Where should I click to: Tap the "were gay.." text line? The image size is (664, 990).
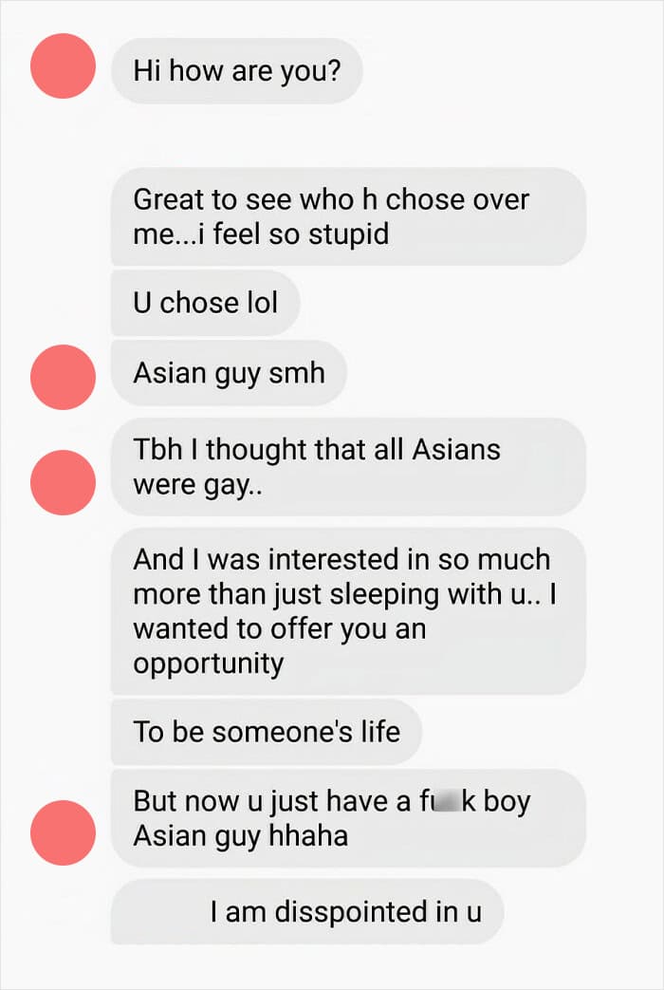(198, 486)
